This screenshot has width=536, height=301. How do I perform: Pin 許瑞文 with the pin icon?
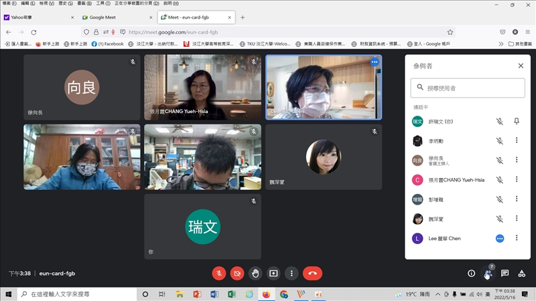pyautogui.click(x=517, y=121)
